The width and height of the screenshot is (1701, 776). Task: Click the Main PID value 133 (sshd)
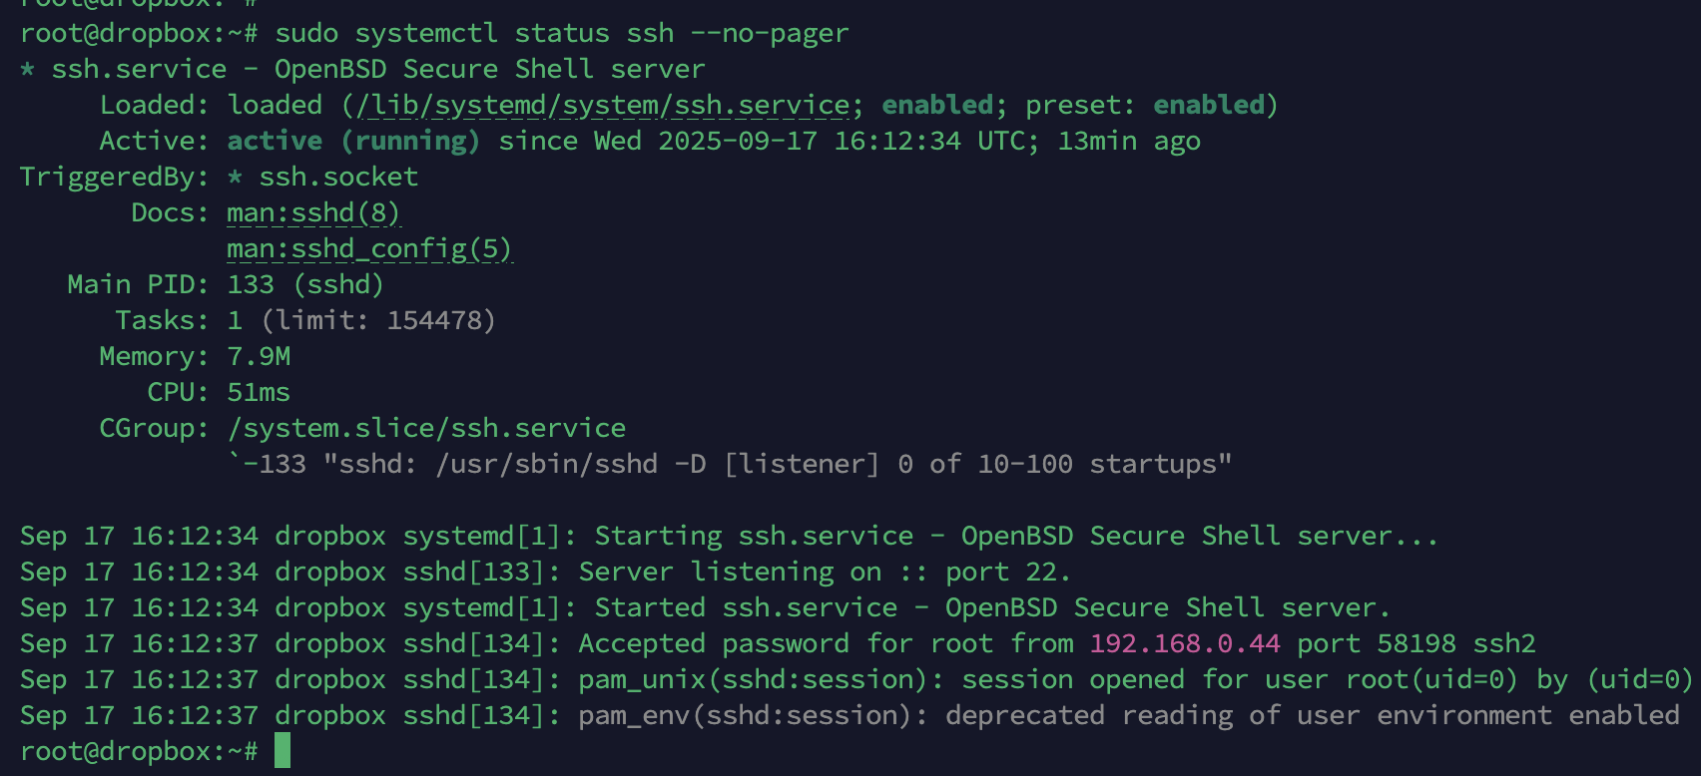(305, 284)
